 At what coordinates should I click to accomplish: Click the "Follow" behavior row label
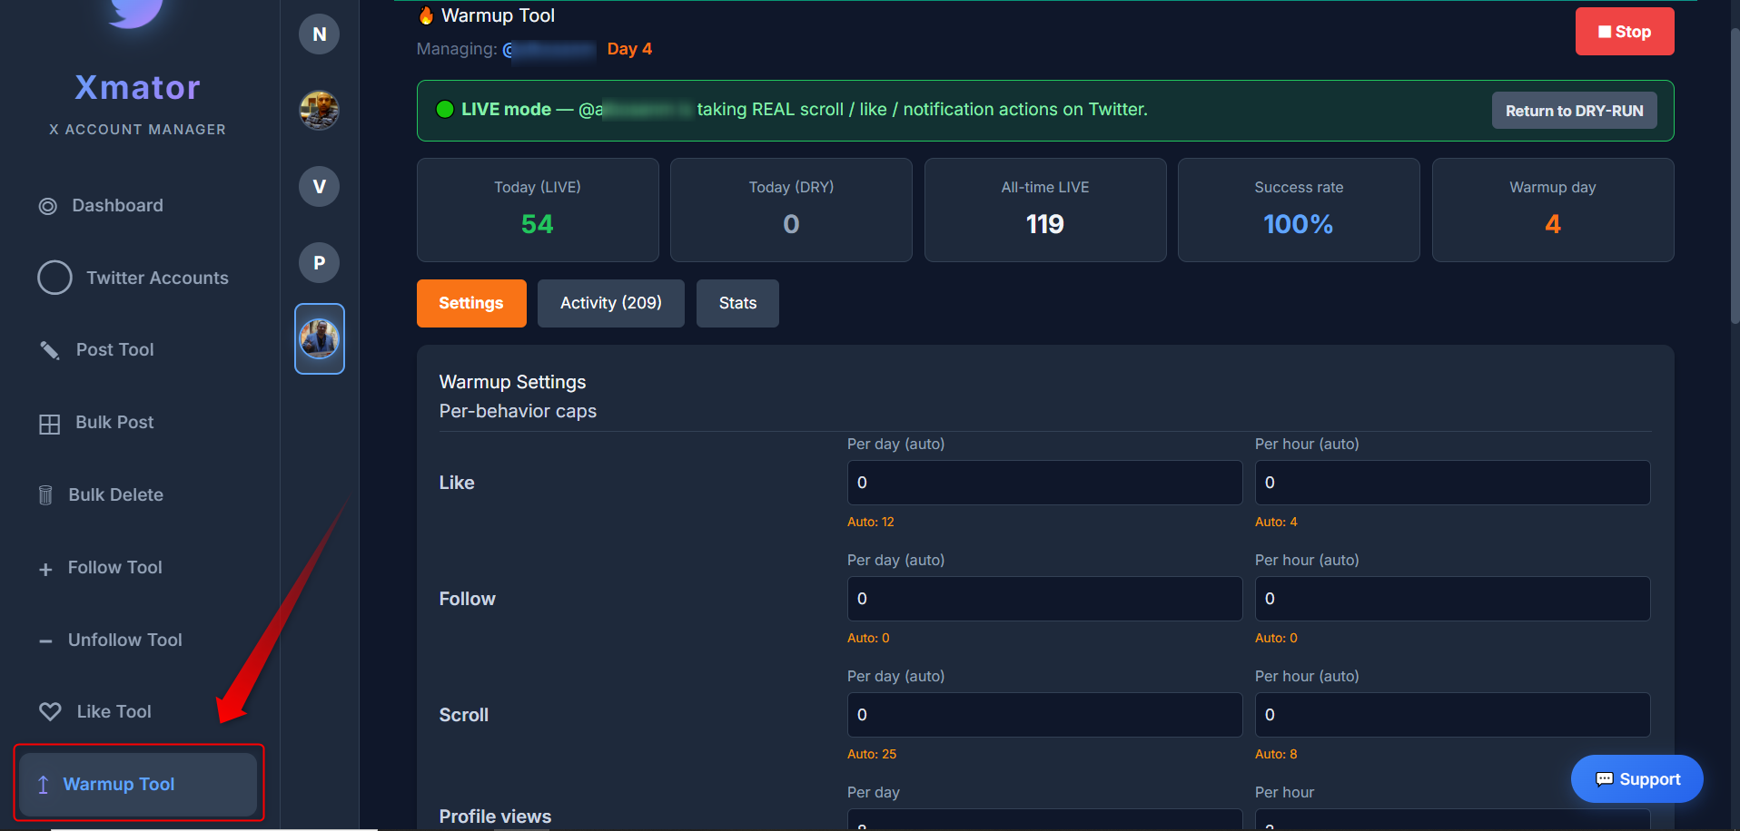point(468,599)
